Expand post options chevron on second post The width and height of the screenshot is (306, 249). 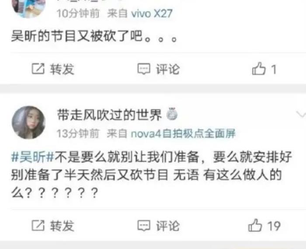[x=301, y=114]
